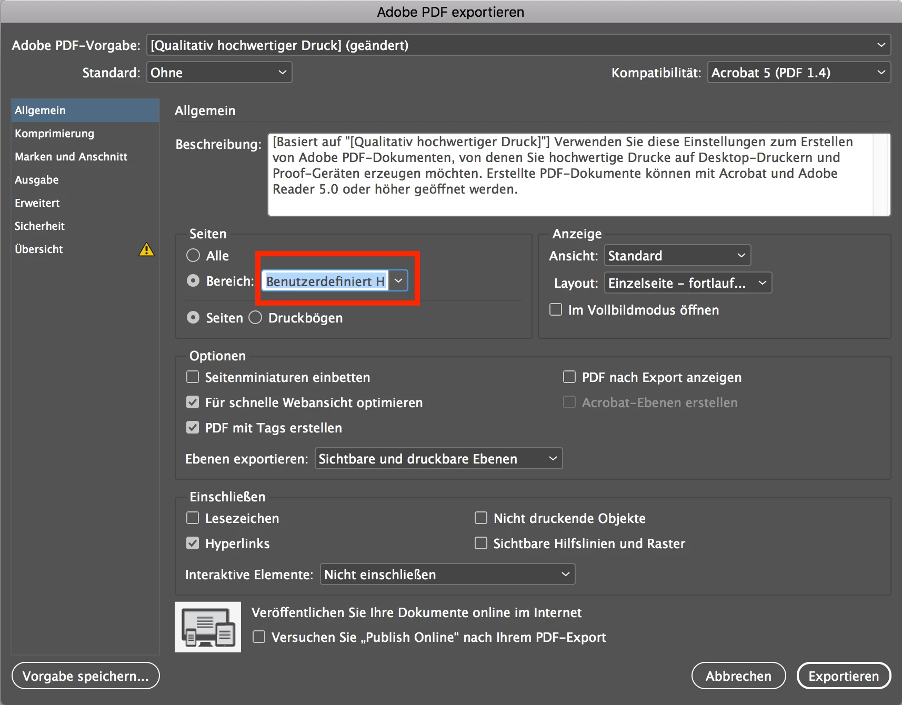902x705 pixels.
Task: Tick Im Vollbildmodus öffnen checkbox
Action: coord(556,310)
